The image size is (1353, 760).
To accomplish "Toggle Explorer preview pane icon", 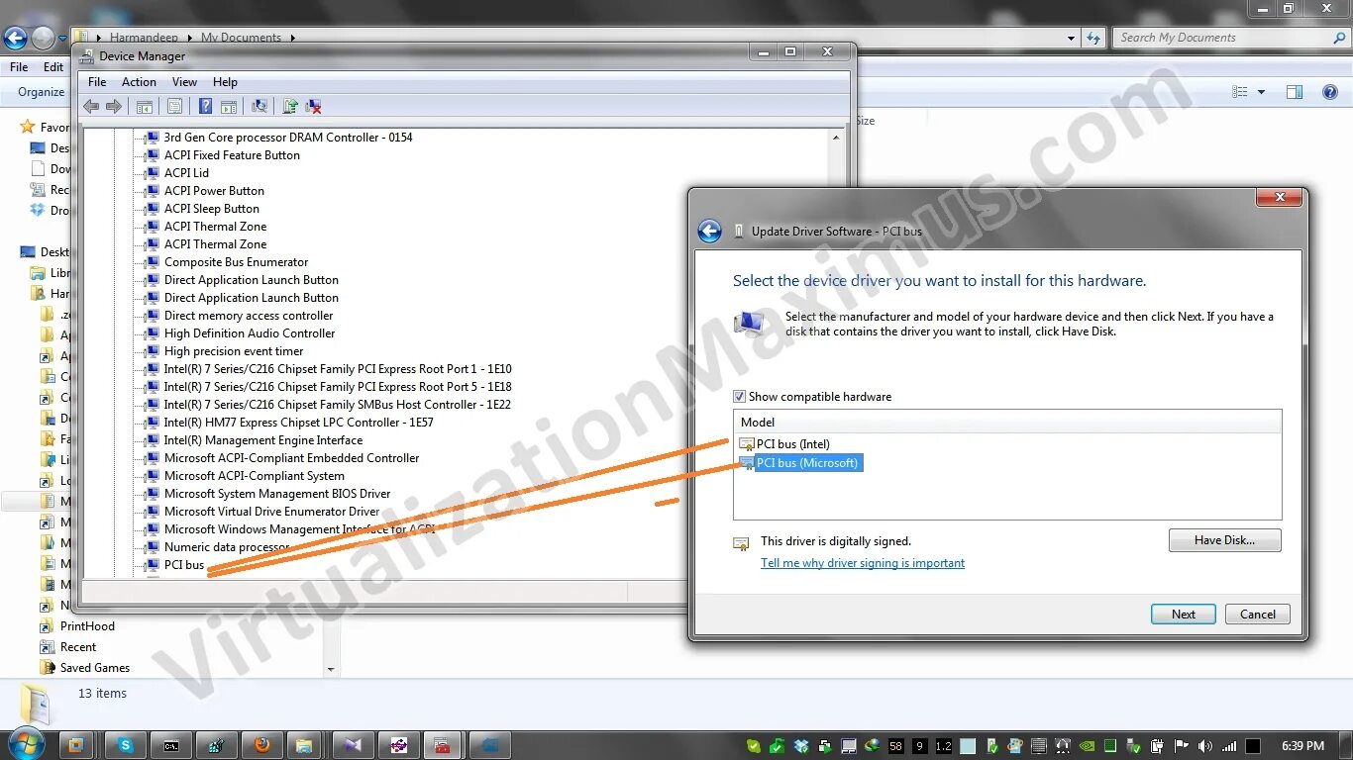I will (1294, 92).
